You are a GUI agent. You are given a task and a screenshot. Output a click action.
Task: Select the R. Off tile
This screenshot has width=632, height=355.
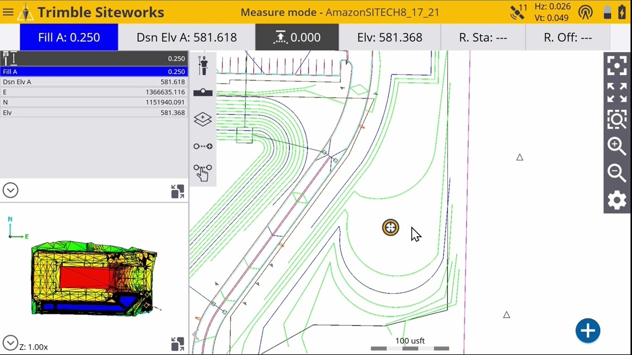[568, 37]
